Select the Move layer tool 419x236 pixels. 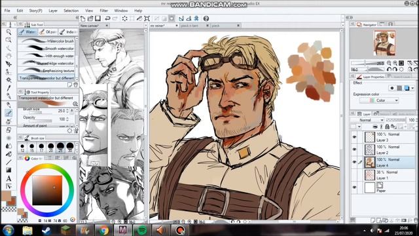click(9, 64)
